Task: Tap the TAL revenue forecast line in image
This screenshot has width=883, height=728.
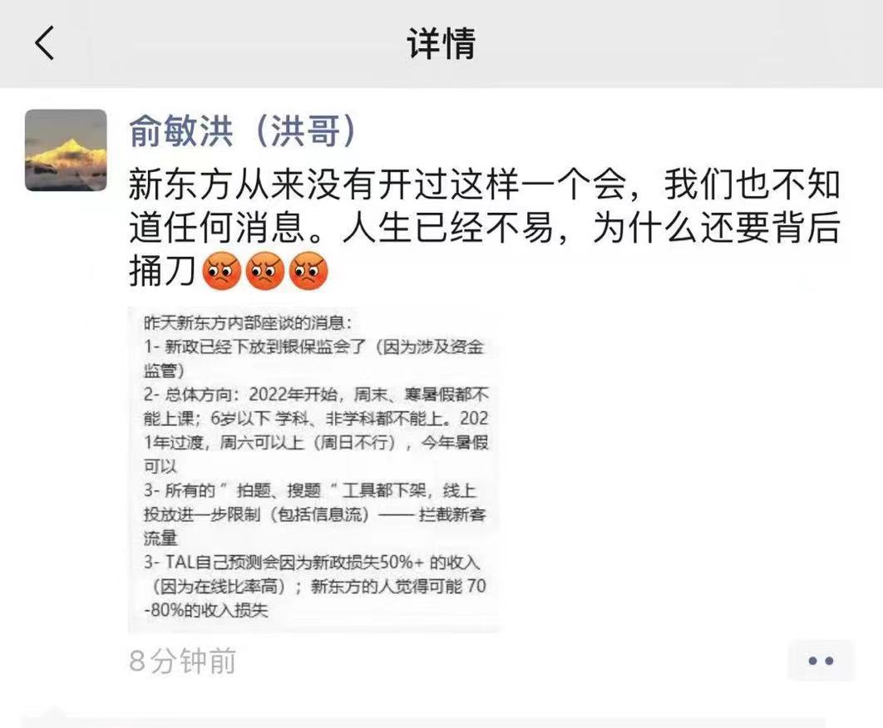Action: (x=312, y=562)
